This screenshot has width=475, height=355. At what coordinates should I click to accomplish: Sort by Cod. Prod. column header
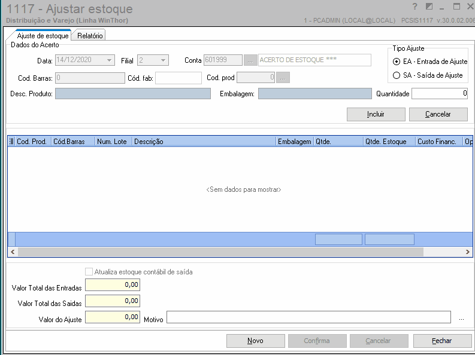click(32, 142)
